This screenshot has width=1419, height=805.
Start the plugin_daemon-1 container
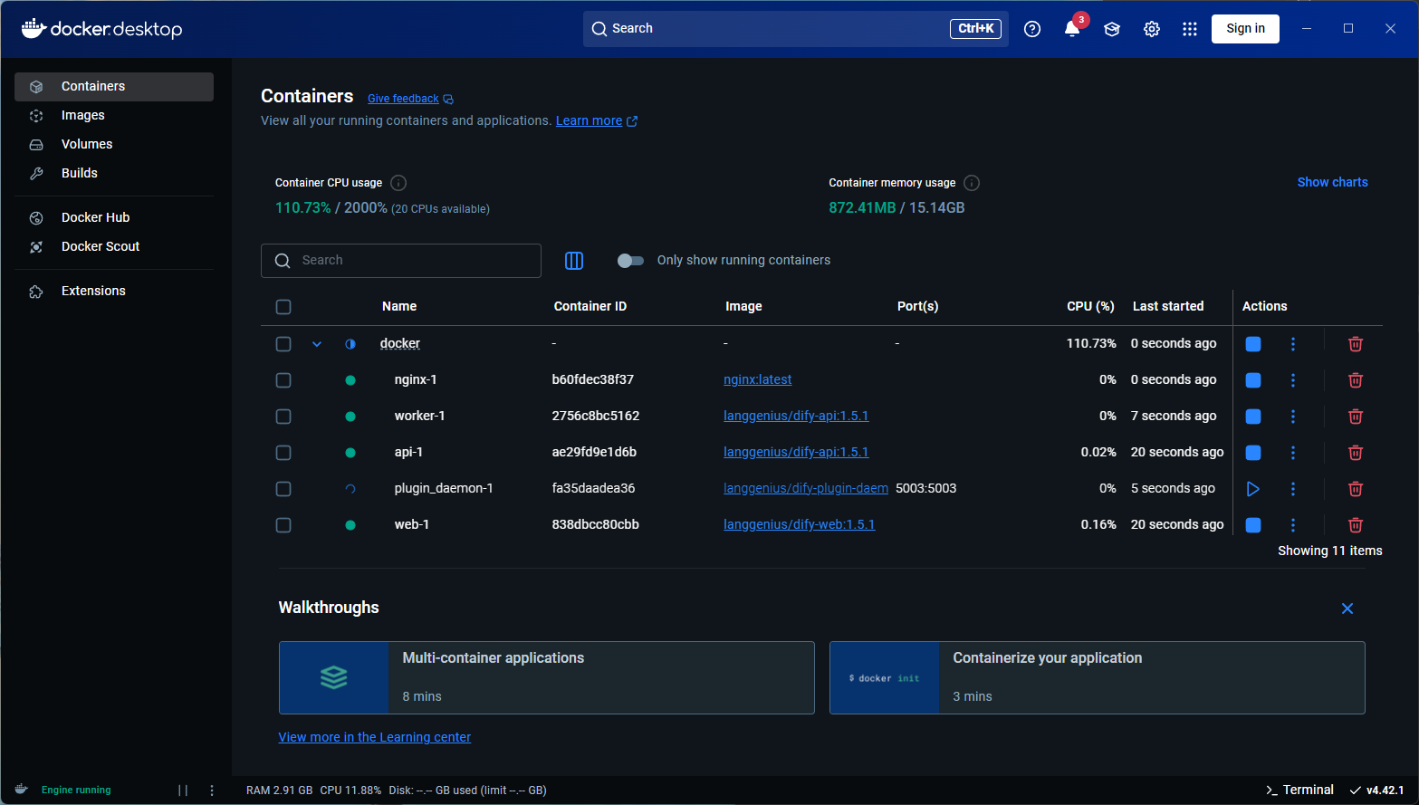click(1253, 489)
